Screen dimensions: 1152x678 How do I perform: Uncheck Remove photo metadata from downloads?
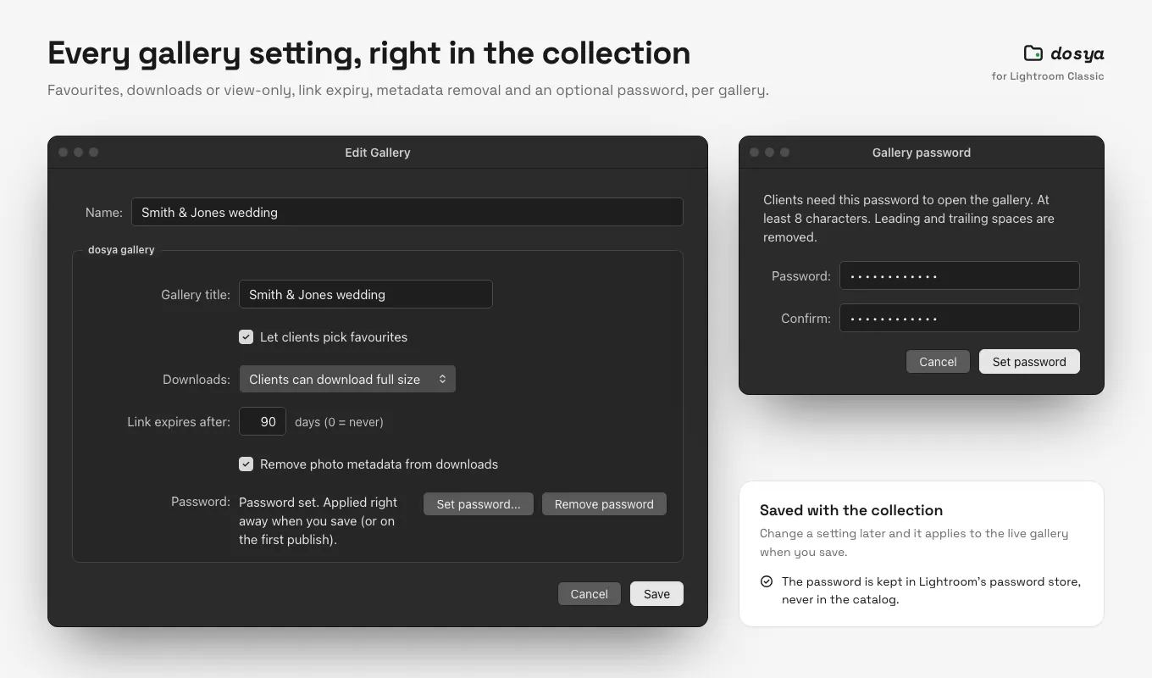tap(246, 464)
